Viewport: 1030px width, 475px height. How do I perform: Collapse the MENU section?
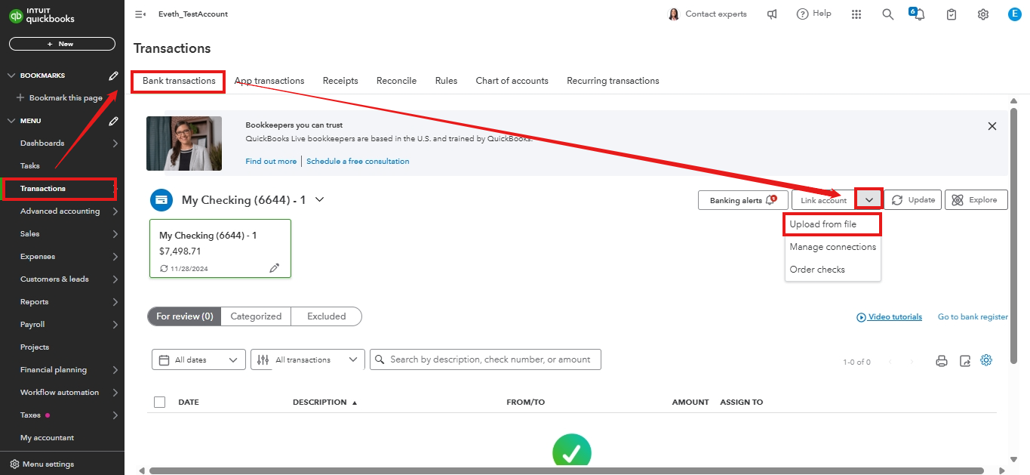(11, 121)
